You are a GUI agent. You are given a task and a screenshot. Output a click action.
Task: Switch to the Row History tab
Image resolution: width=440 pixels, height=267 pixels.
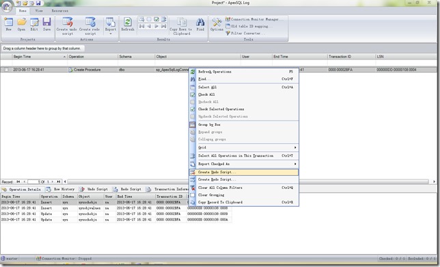[61, 190]
